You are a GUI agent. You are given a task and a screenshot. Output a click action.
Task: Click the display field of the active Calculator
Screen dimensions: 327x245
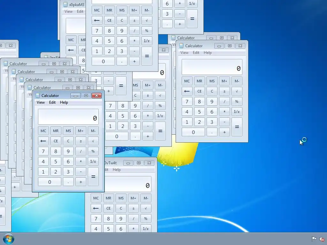coord(68,117)
